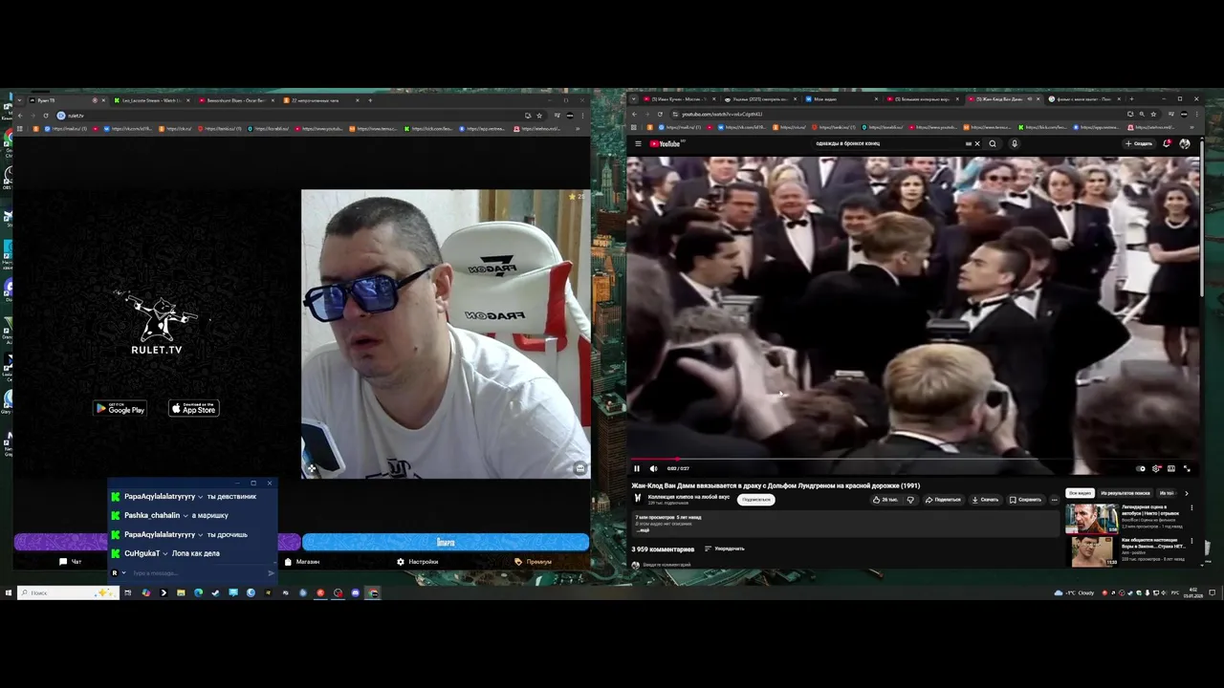
Task: Expand Pashka_chahalin user dropdown in chat
Action: coord(186,516)
